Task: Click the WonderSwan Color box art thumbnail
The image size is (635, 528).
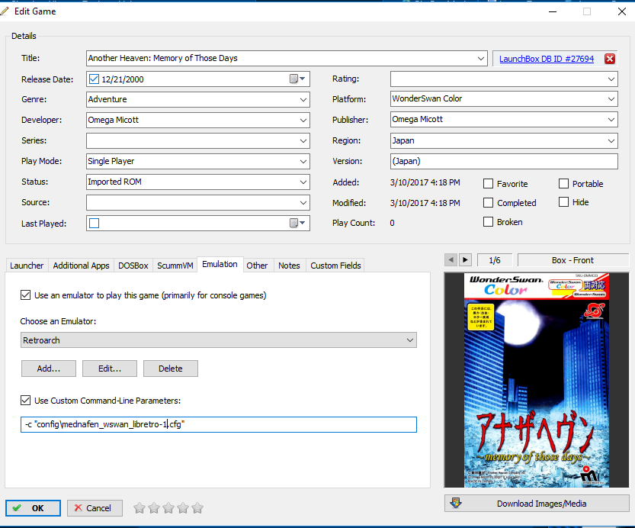Action: tap(537, 380)
